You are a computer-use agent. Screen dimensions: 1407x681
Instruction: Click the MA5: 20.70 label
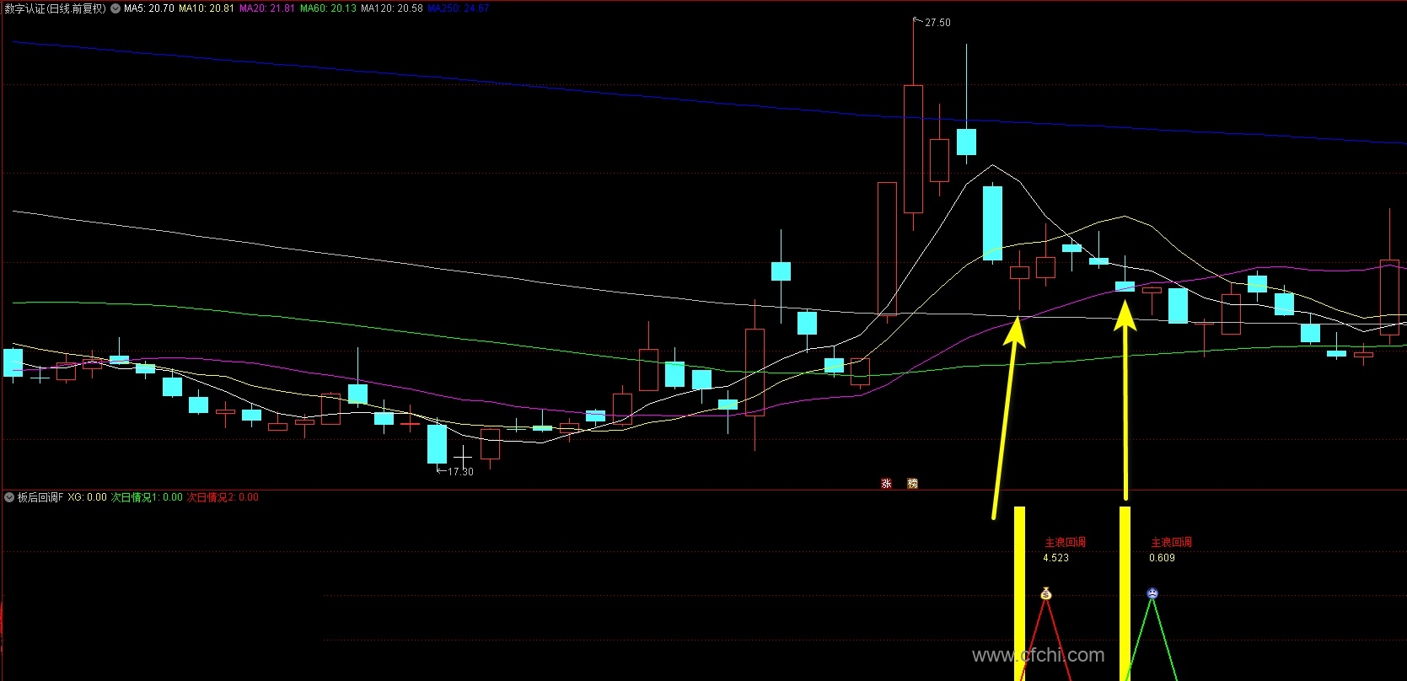(149, 8)
